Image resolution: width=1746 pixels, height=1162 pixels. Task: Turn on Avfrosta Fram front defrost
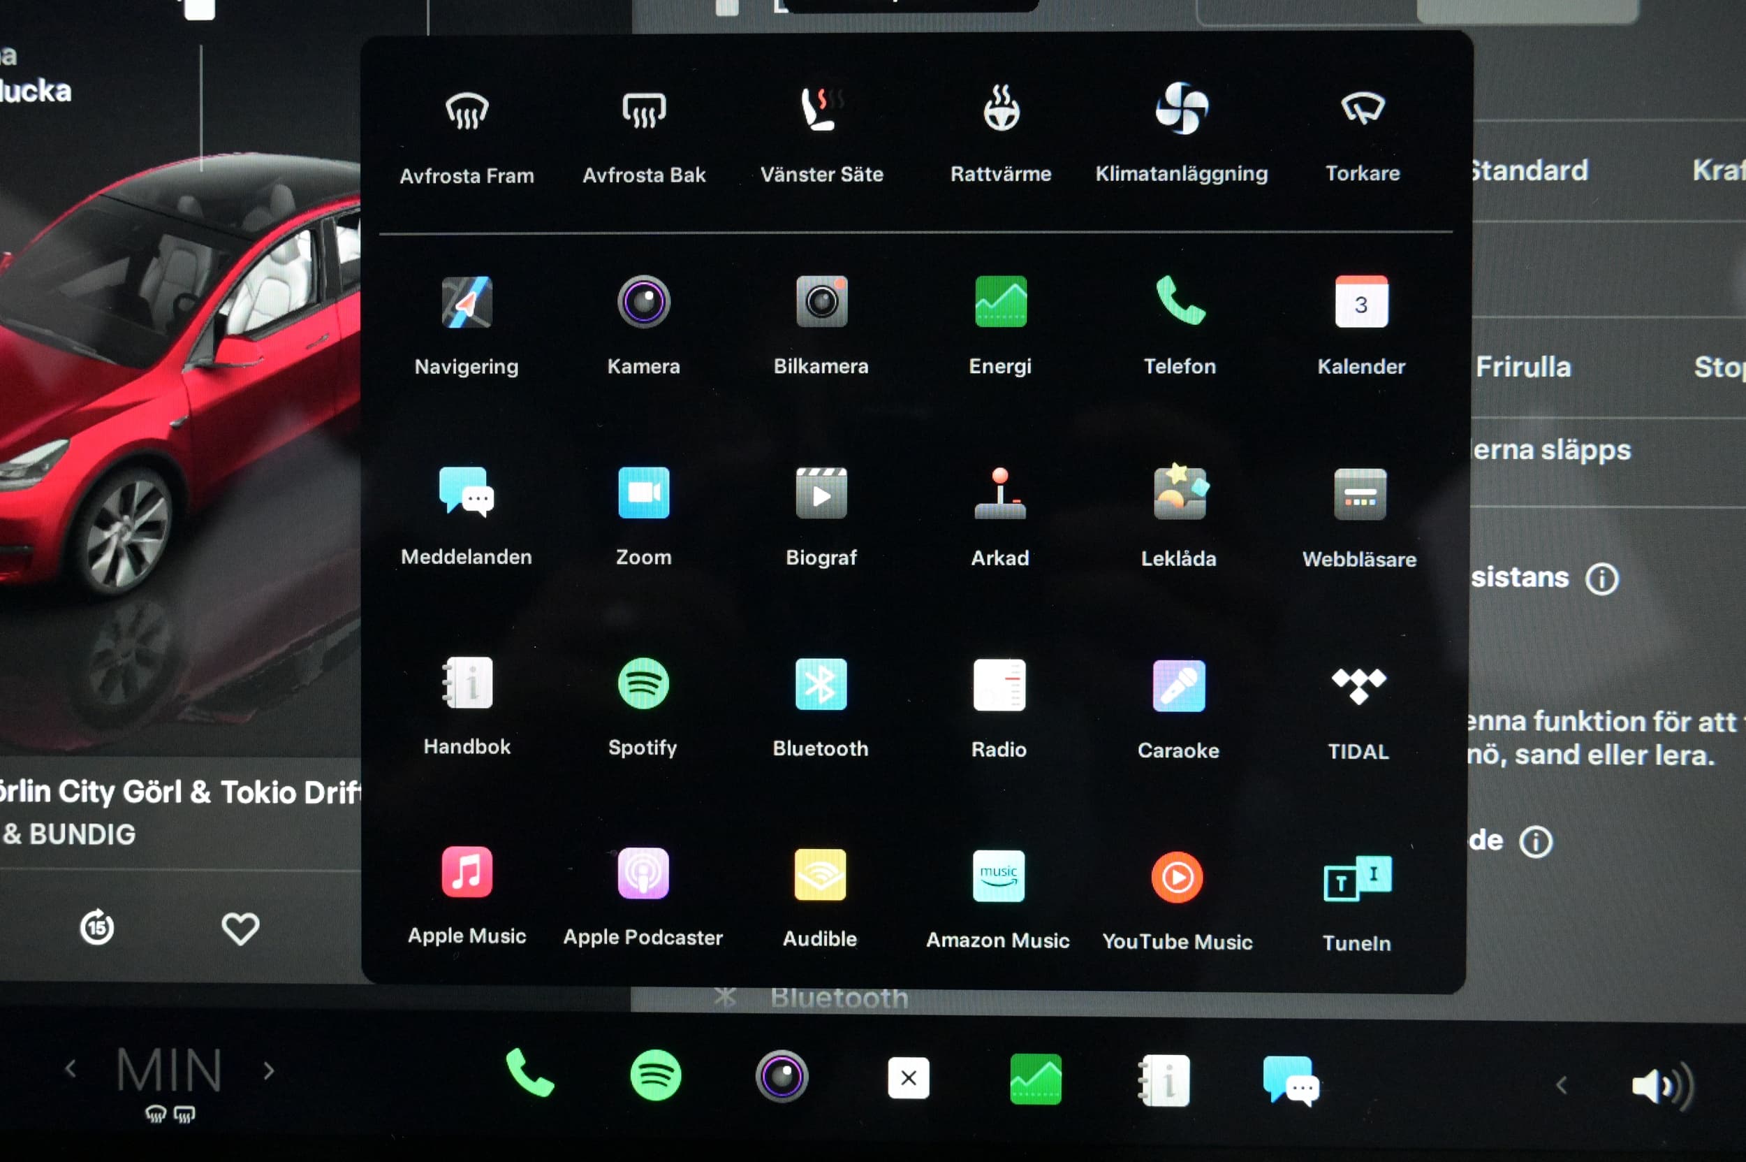(467, 136)
